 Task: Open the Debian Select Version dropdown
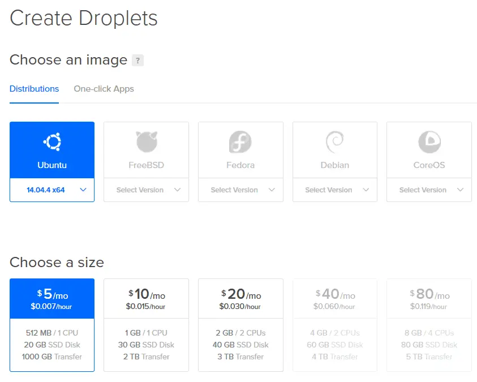coord(335,190)
